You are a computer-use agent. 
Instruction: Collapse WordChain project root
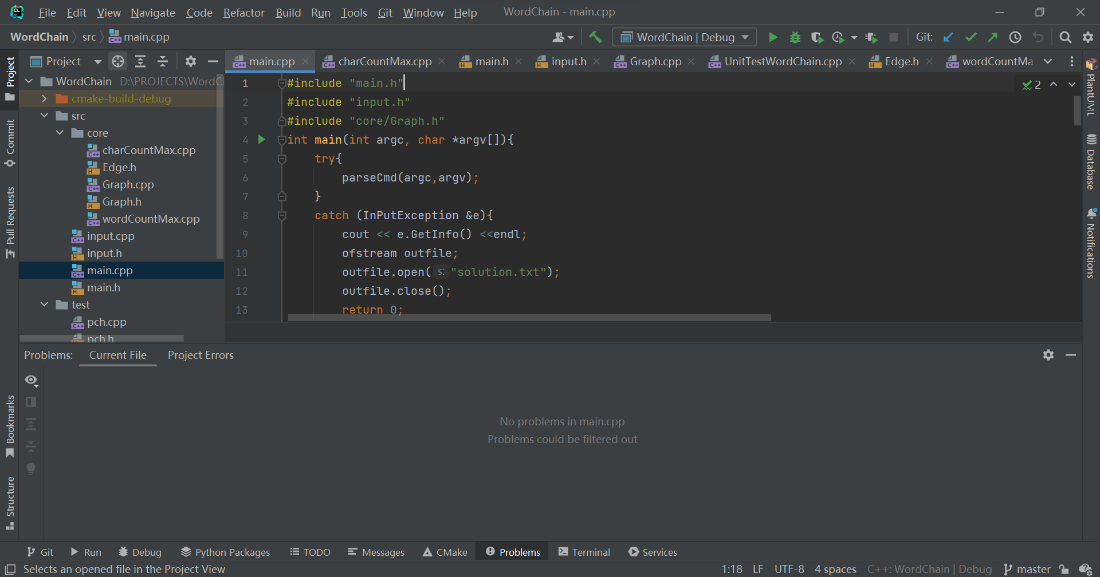click(29, 81)
